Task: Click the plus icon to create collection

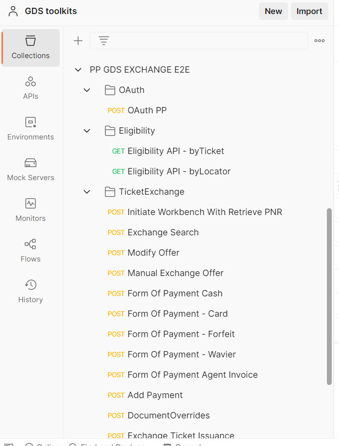Action: [78, 41]
